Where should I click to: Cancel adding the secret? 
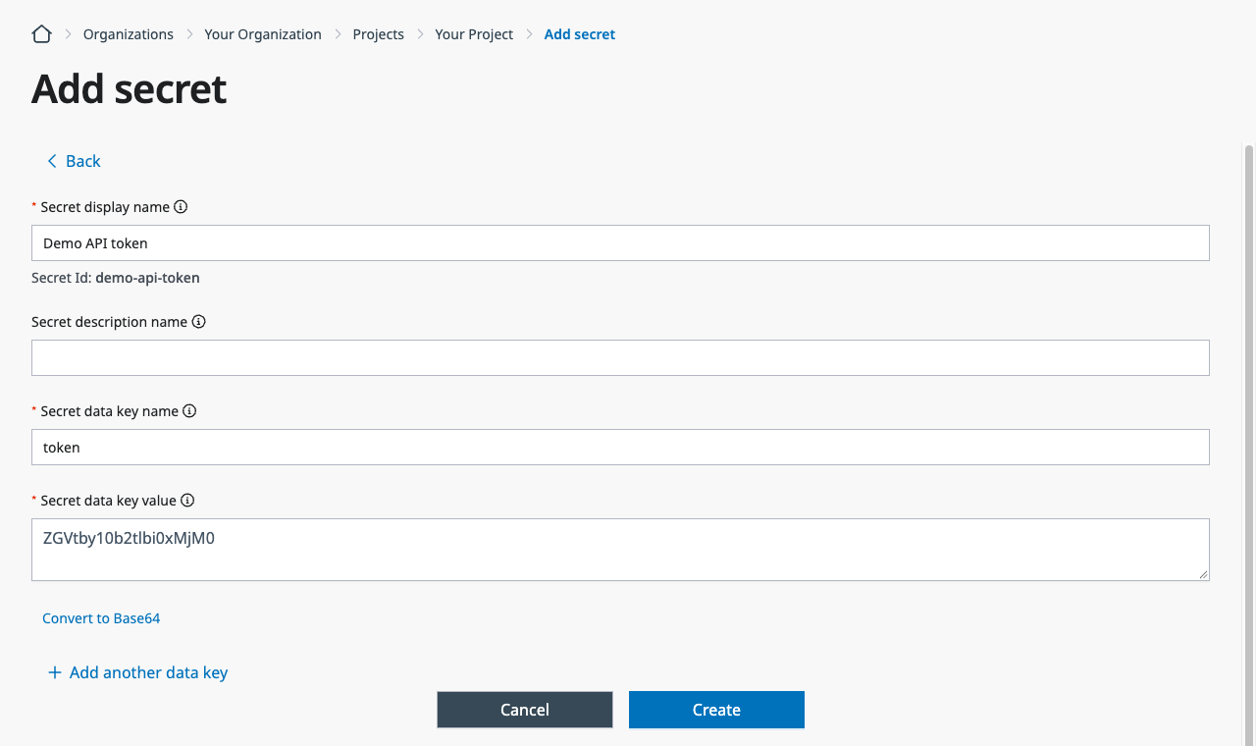pos(525,710)
